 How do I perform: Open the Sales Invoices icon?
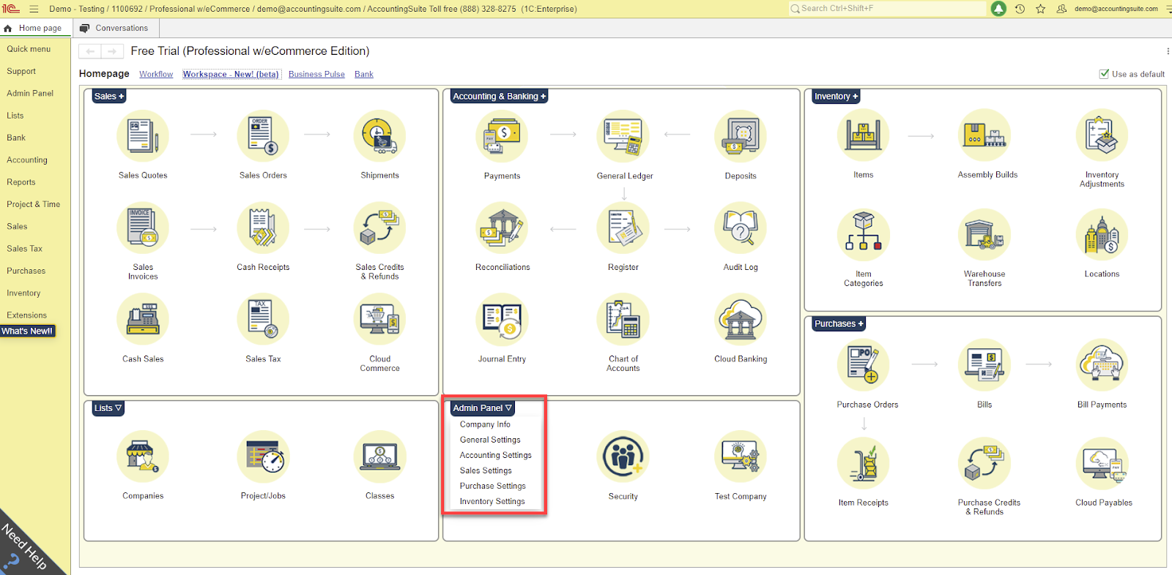click(143, 228)
